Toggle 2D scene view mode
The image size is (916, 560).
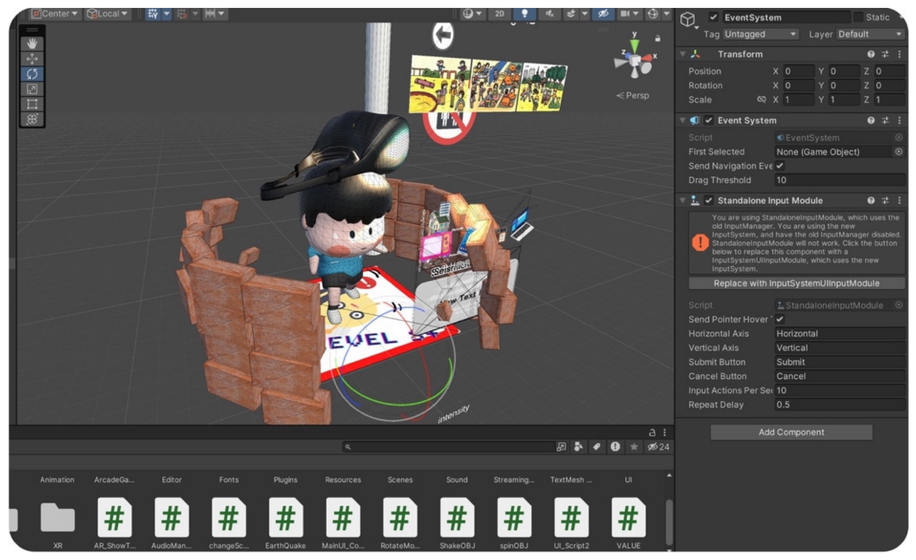tap(499, 14)
